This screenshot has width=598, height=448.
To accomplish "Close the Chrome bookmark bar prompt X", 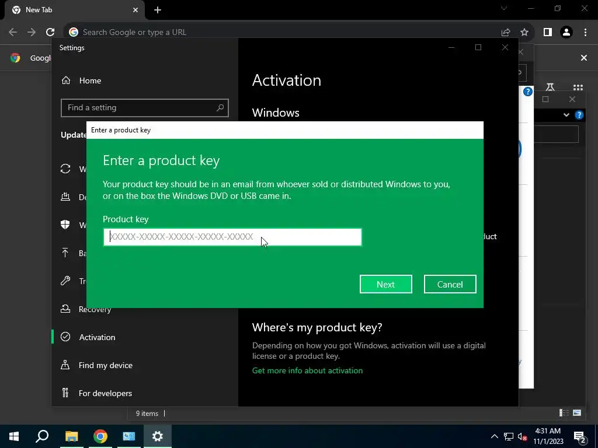I will tap(584, 58).
